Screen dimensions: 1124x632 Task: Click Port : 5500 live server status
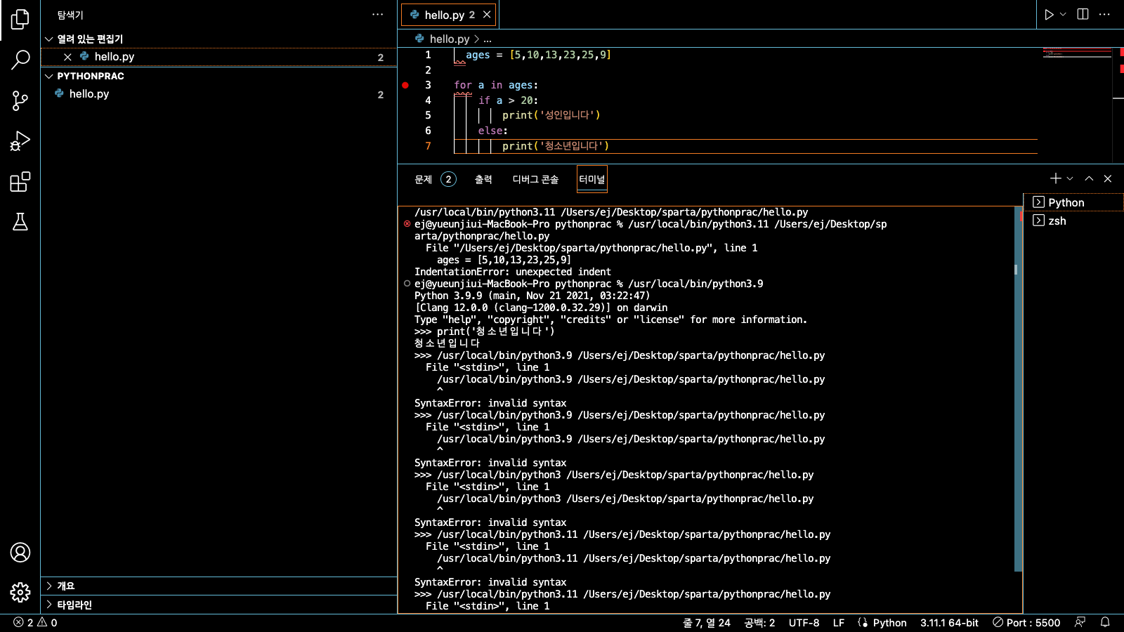1026,622
